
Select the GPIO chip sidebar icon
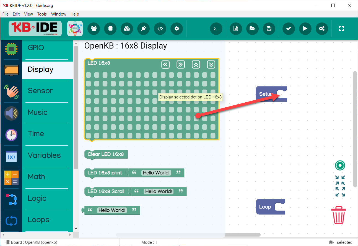[11, 49]
